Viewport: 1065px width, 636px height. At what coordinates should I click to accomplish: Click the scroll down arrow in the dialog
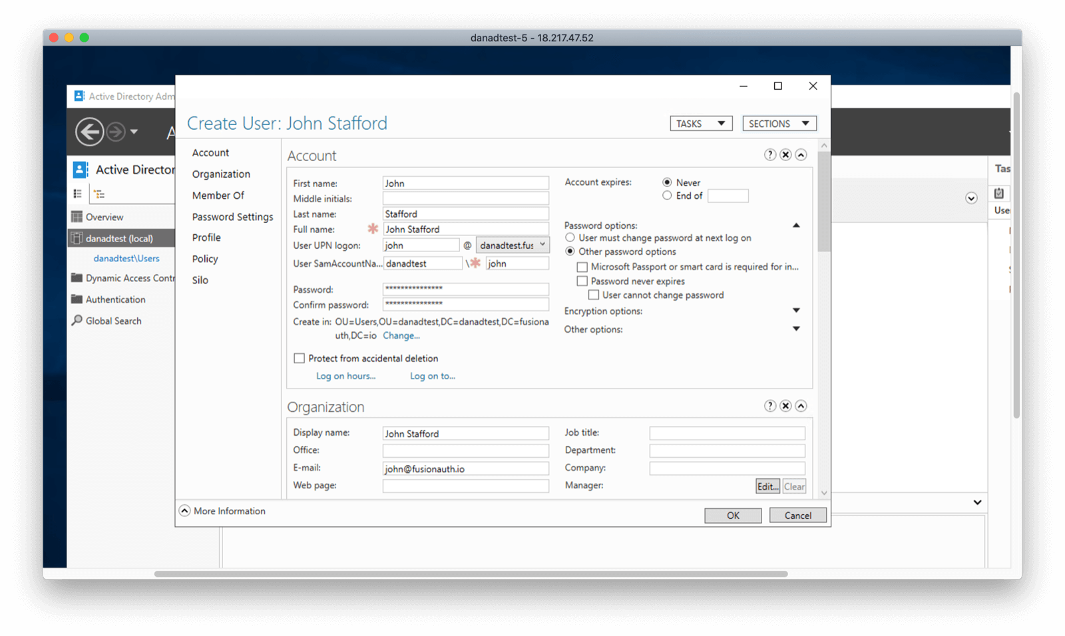(824, 493)
